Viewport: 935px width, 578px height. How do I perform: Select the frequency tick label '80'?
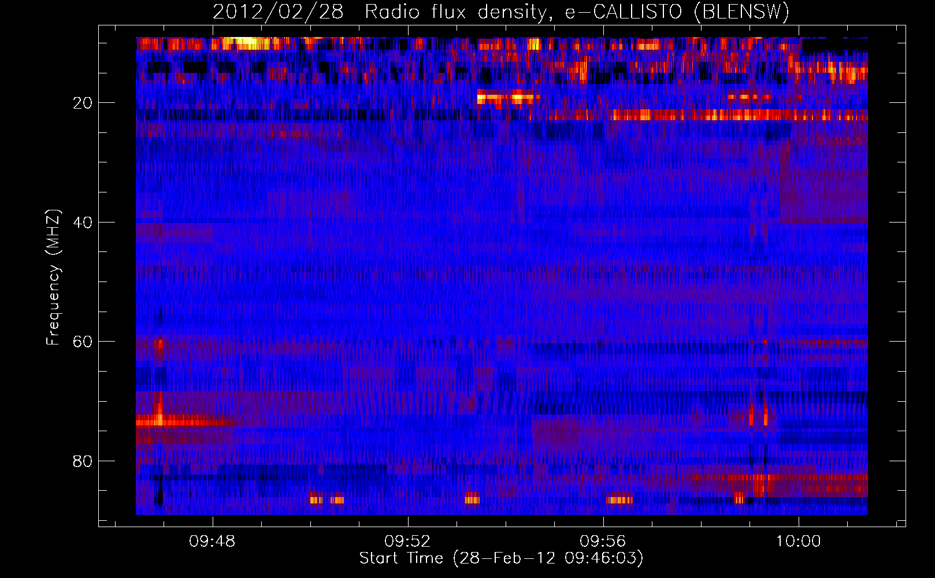pyautogui.click(x=83, y=461)
